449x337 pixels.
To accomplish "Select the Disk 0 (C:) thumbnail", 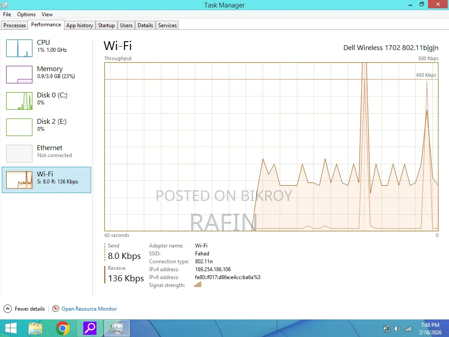I will tap(19, 101).
